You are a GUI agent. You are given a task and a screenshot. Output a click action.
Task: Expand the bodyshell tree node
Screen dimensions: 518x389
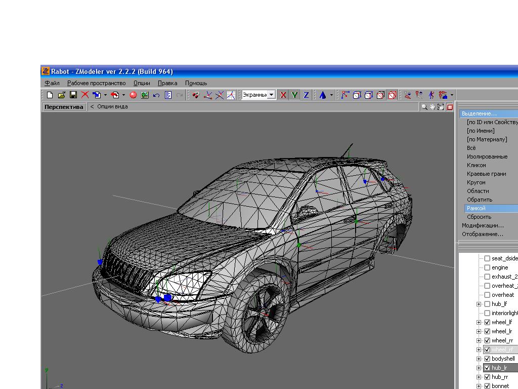coord(479,359)
